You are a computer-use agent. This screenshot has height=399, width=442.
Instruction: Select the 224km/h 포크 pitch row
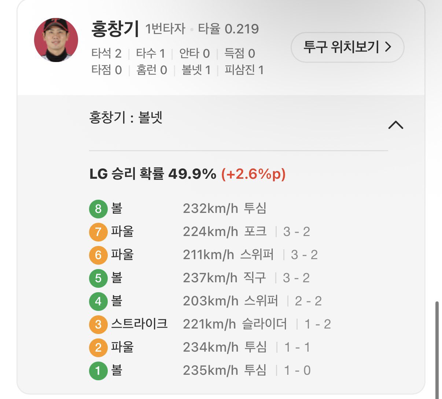[224, 232]
